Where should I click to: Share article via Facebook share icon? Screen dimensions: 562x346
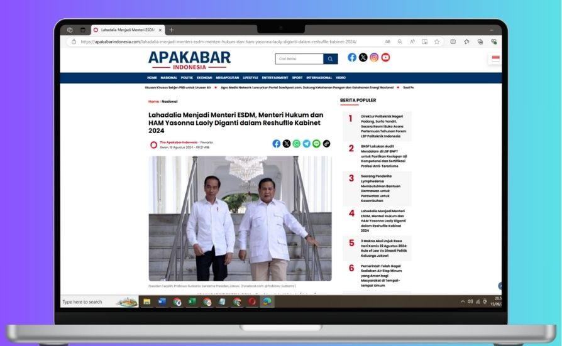click(277, 144)
